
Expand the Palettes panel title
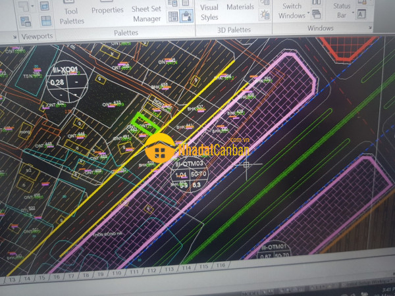pos(126,32)
